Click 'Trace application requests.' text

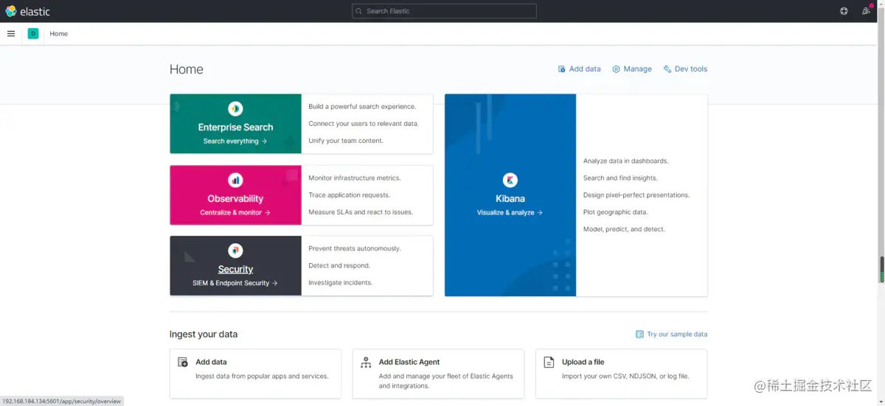(x=350, y=195)
